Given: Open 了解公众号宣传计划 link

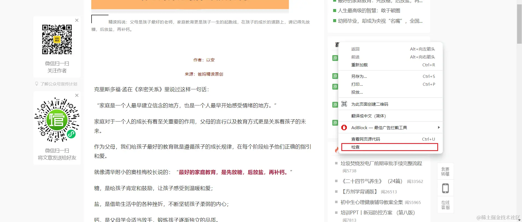Looking at the screenshot, I should click(59, 84).
